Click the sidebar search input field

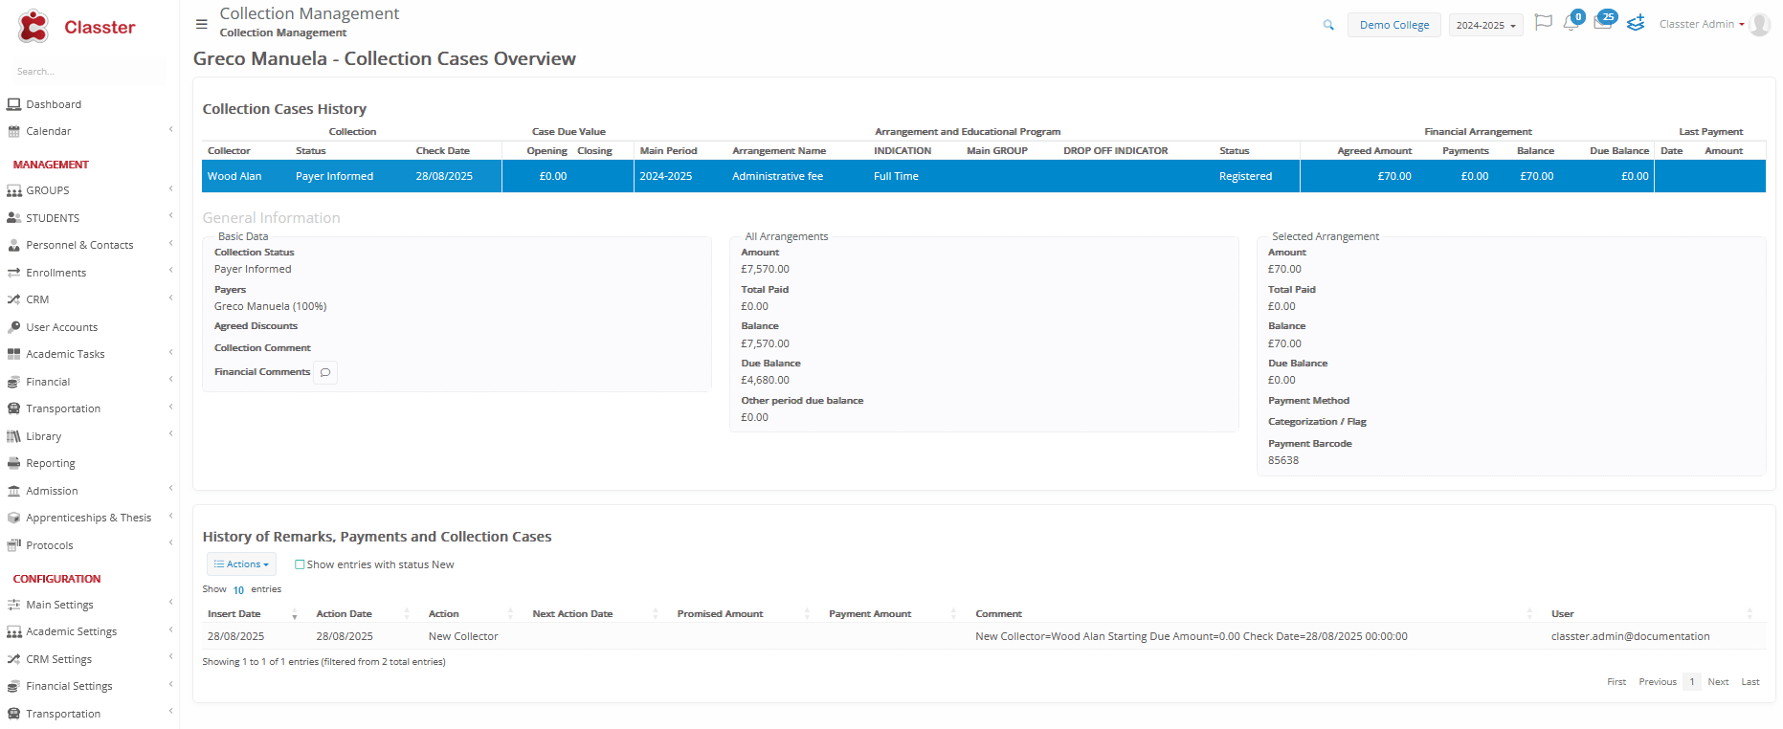tap(86, 72)
